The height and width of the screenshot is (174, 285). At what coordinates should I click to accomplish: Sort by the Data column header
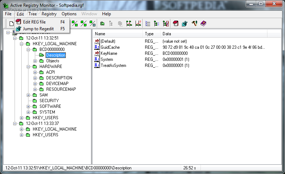(214, 34)
